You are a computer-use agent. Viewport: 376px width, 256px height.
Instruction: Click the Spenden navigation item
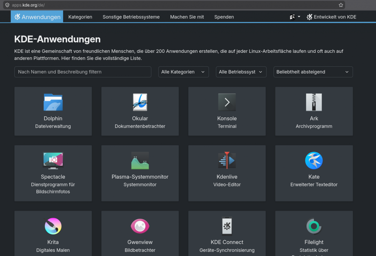pos(224,17)
